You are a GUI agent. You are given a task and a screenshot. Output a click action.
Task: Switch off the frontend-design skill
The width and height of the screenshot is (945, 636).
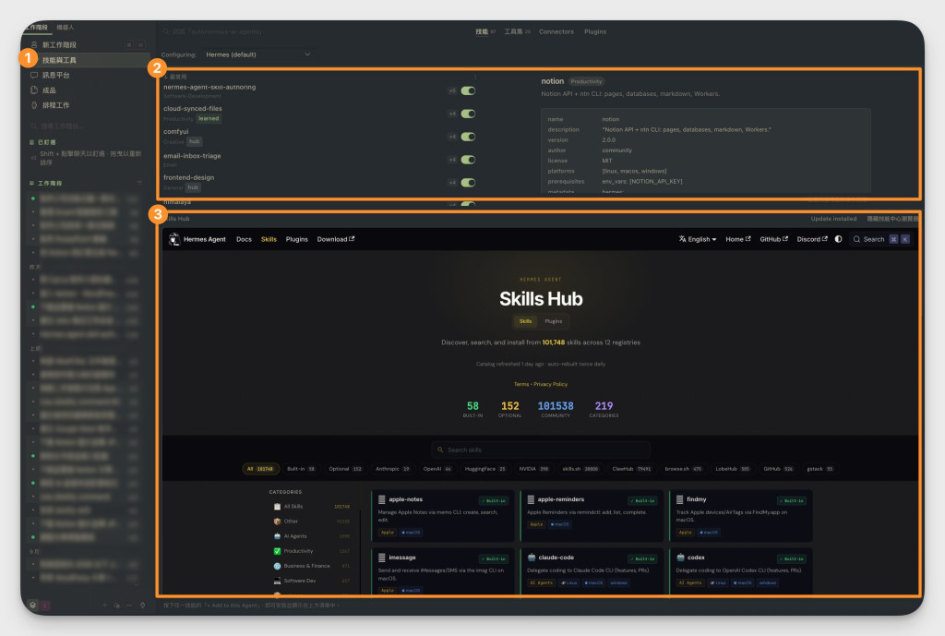(468, 183)
